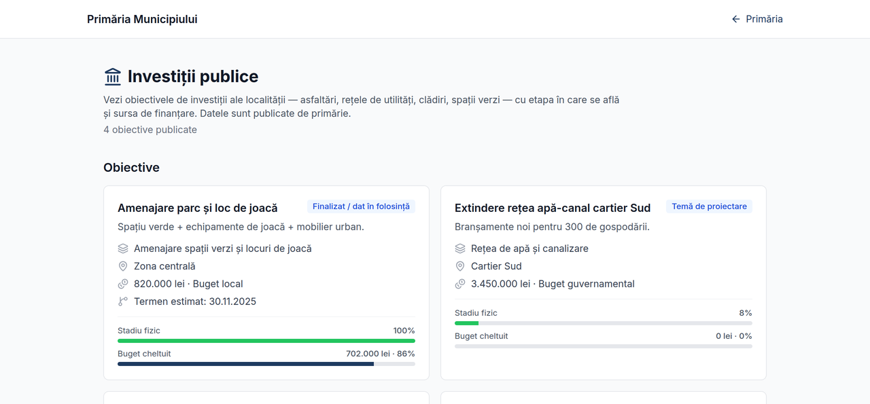Click the layers icon beside Amenajare spații verzi
The image size is (870, 404).
point(123,249)
